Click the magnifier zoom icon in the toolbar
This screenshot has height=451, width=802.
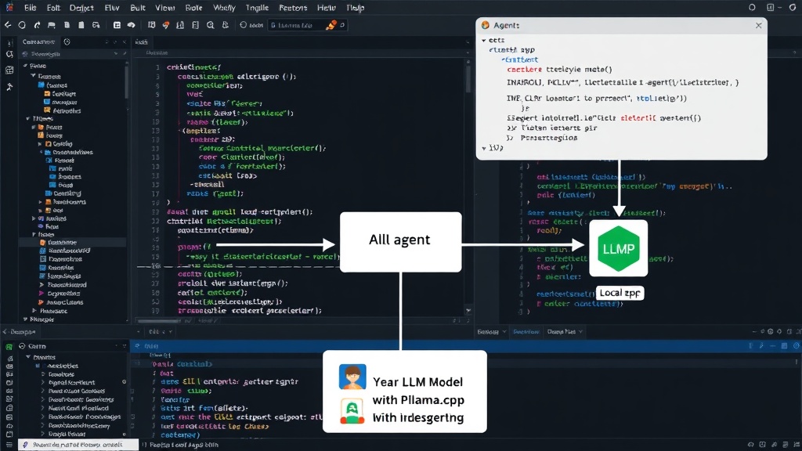[210, 25]
